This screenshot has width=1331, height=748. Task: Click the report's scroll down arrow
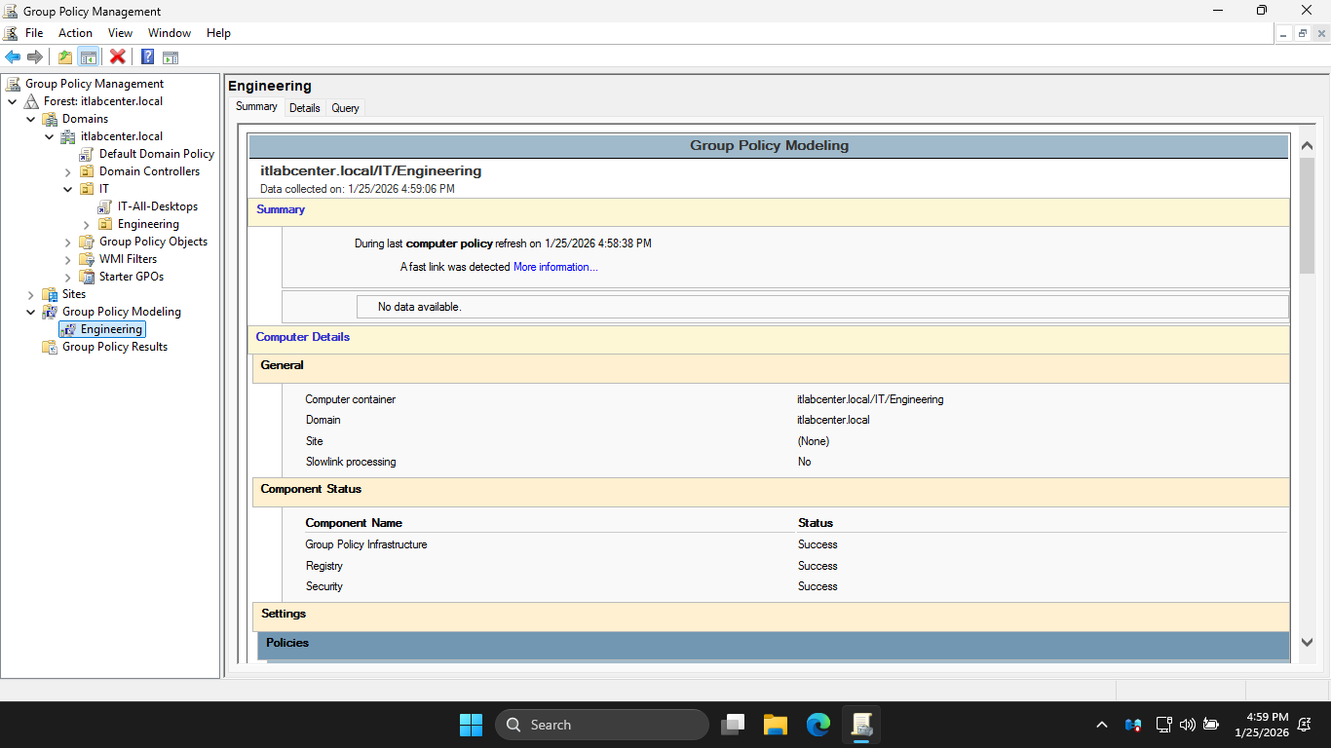(x=1307, y=642)
